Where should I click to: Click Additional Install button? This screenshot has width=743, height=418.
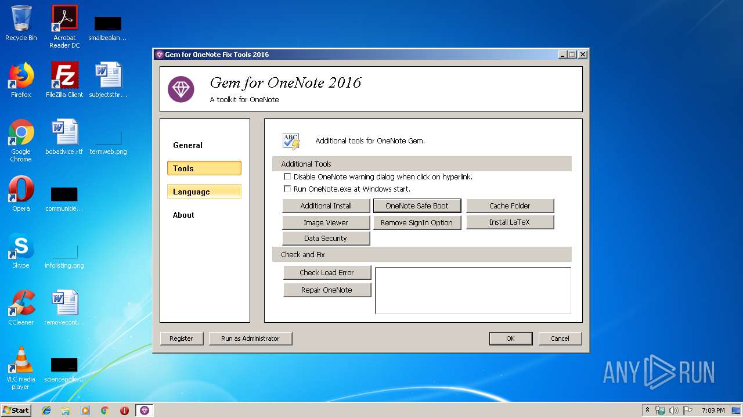[326, 206]
